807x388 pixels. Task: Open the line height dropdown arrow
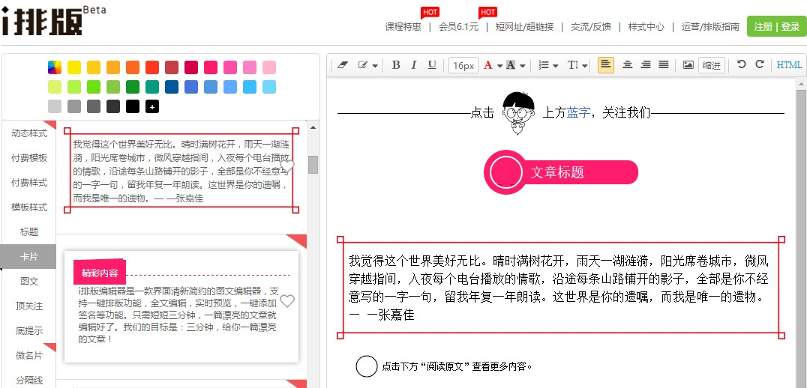pos(585,66)
